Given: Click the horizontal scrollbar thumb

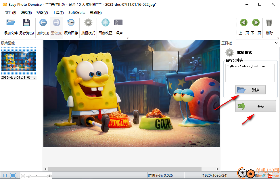Looking at the screenshot, I should (x=125, y=169).
